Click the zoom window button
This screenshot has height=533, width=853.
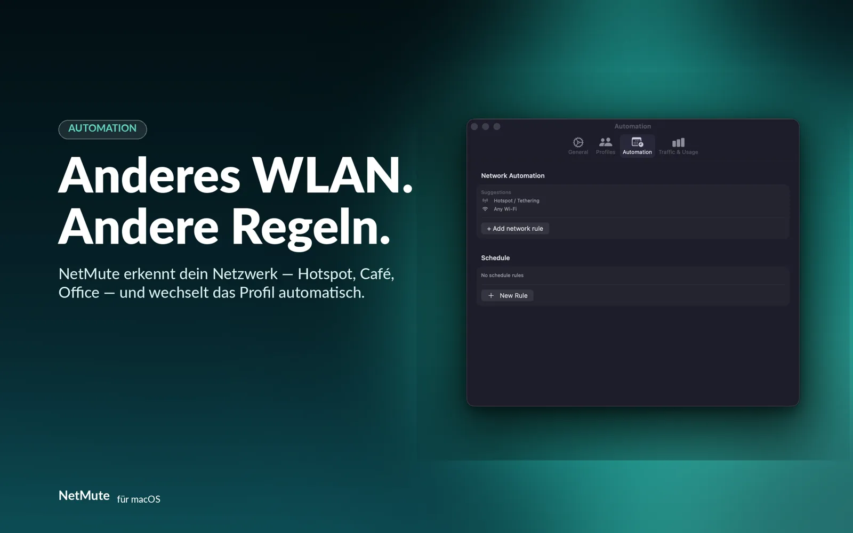[x=497, y=127]
